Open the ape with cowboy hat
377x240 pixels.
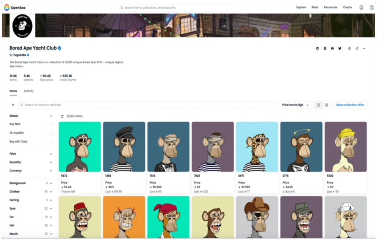click(257, 217)
